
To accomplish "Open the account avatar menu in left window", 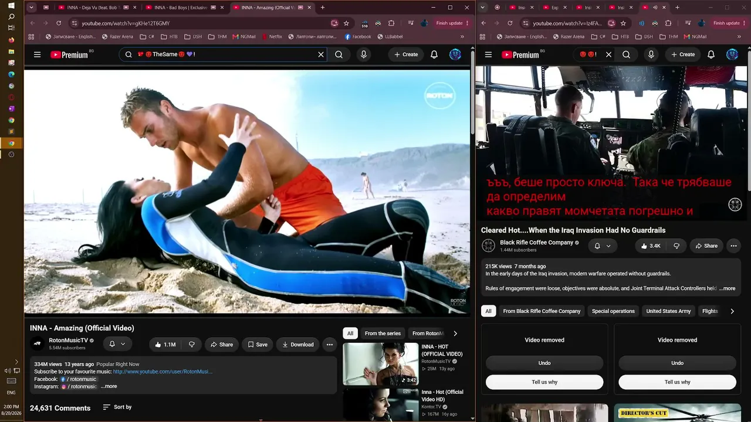I will tap(455, 55).
